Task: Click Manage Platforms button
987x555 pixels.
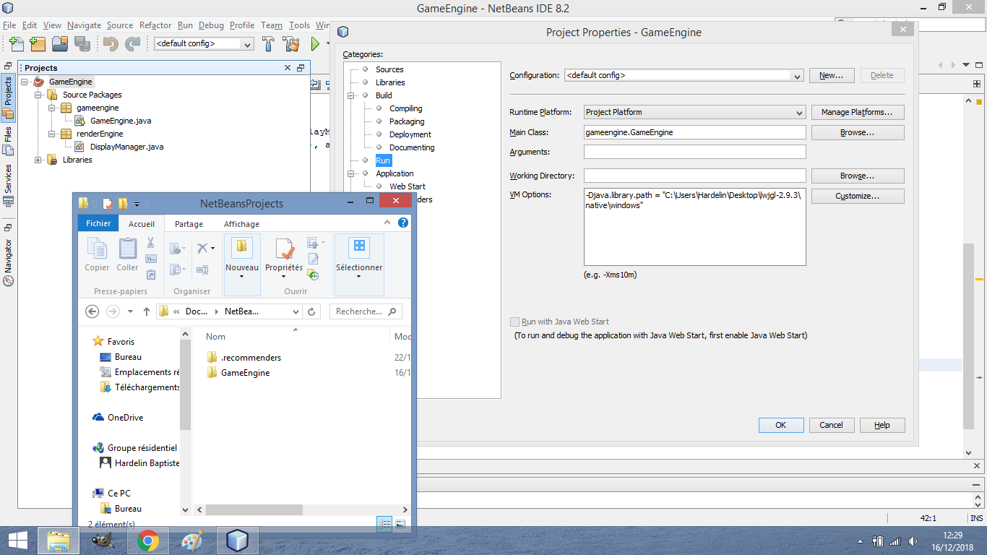Action: [x=858, y=112]
